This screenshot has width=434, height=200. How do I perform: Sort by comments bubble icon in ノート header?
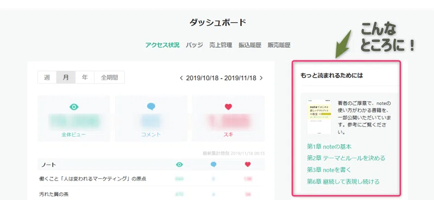tap(213, 164)
